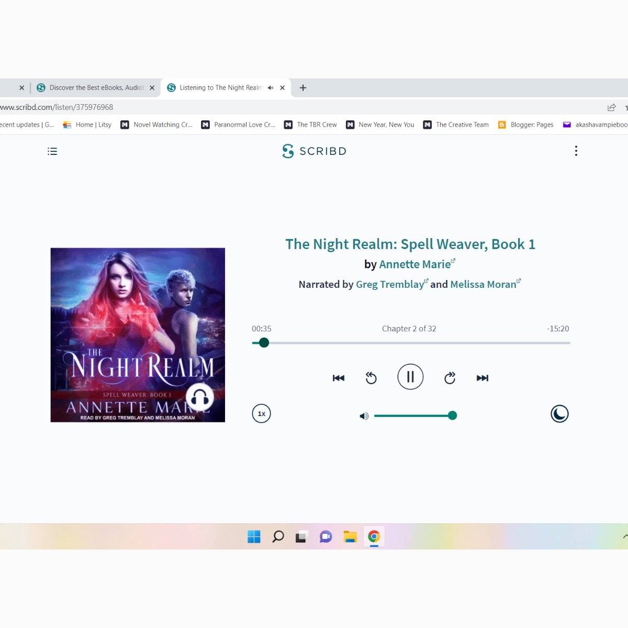Pause the audiobook playback
The image size is (628, 628).
(410, 377)
